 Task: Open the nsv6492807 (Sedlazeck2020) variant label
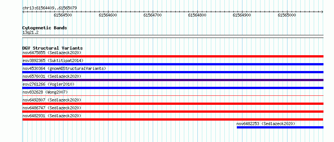52,100
